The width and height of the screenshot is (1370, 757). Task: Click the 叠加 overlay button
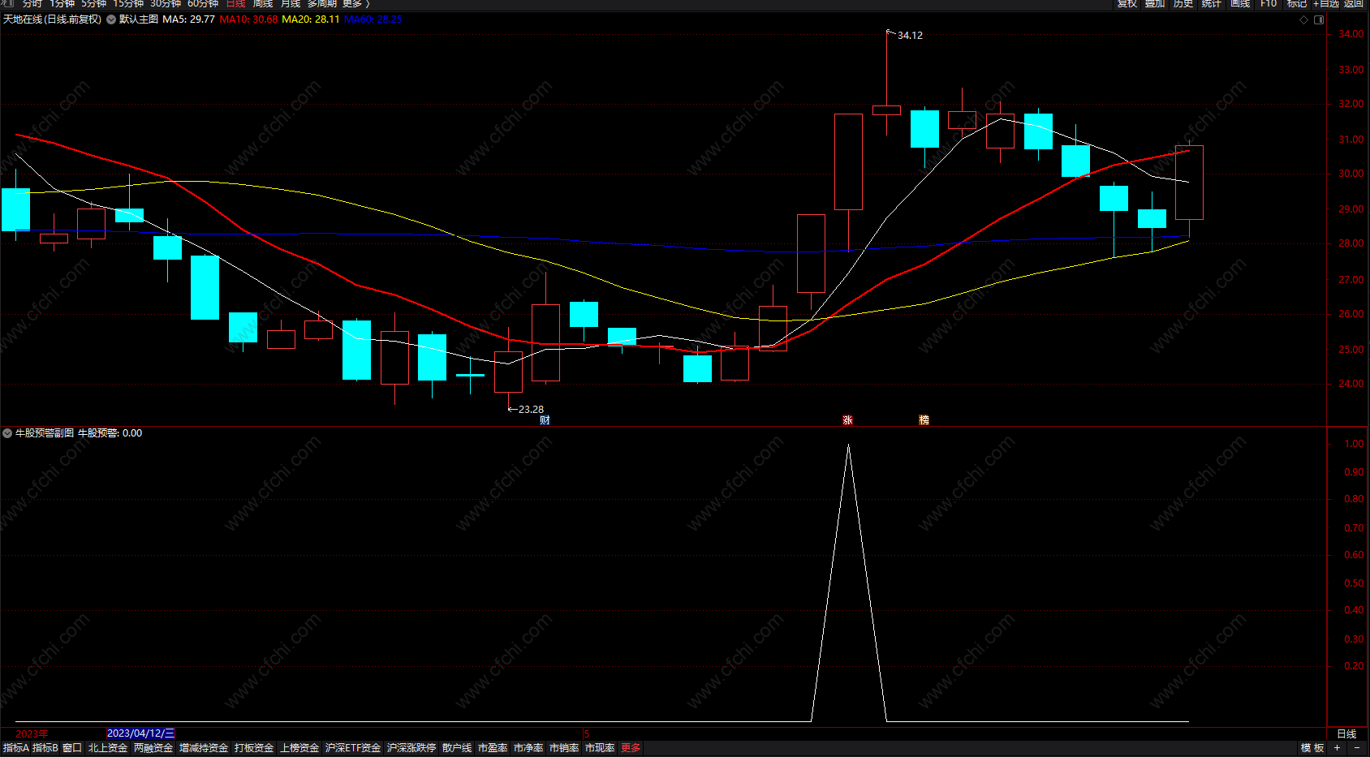pos(1155,4)
